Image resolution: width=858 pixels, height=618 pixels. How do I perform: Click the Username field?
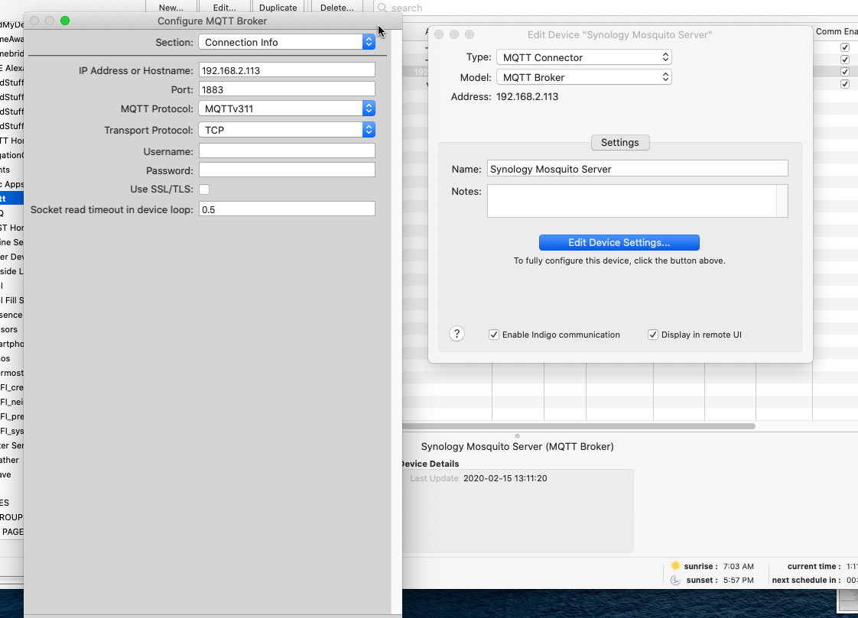point(287,150)
